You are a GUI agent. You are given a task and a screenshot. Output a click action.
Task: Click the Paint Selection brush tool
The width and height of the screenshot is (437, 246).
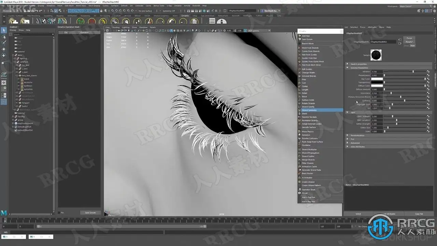pyautogui.click(x=4, y=43)
